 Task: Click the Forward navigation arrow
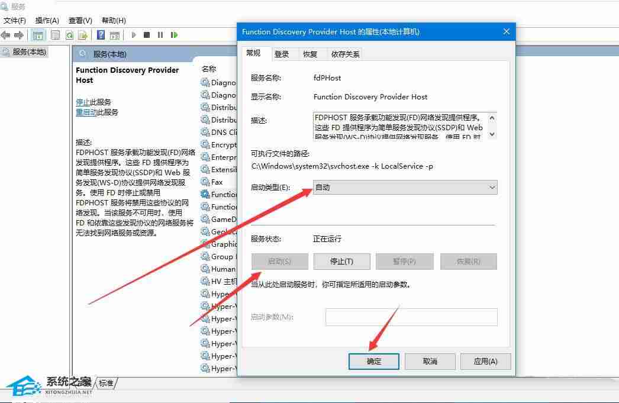point(20,34)
